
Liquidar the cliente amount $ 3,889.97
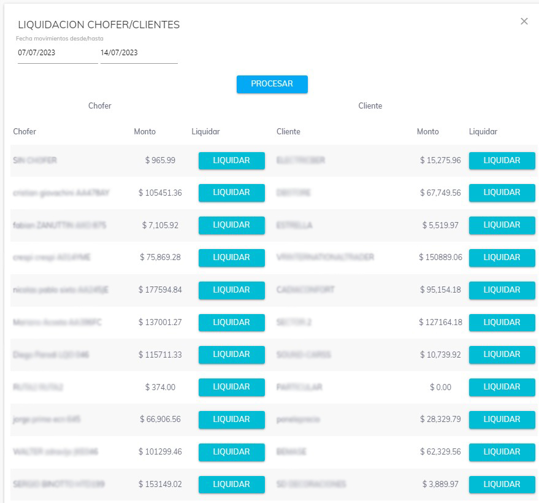point(502,485)
